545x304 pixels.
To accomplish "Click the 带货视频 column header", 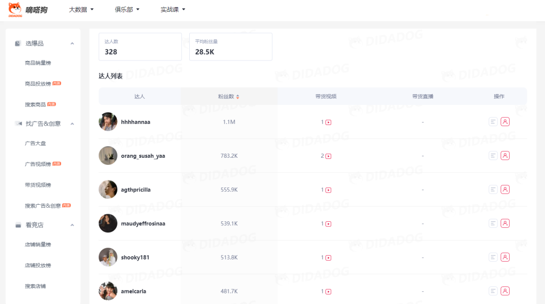I will point(325,97).
